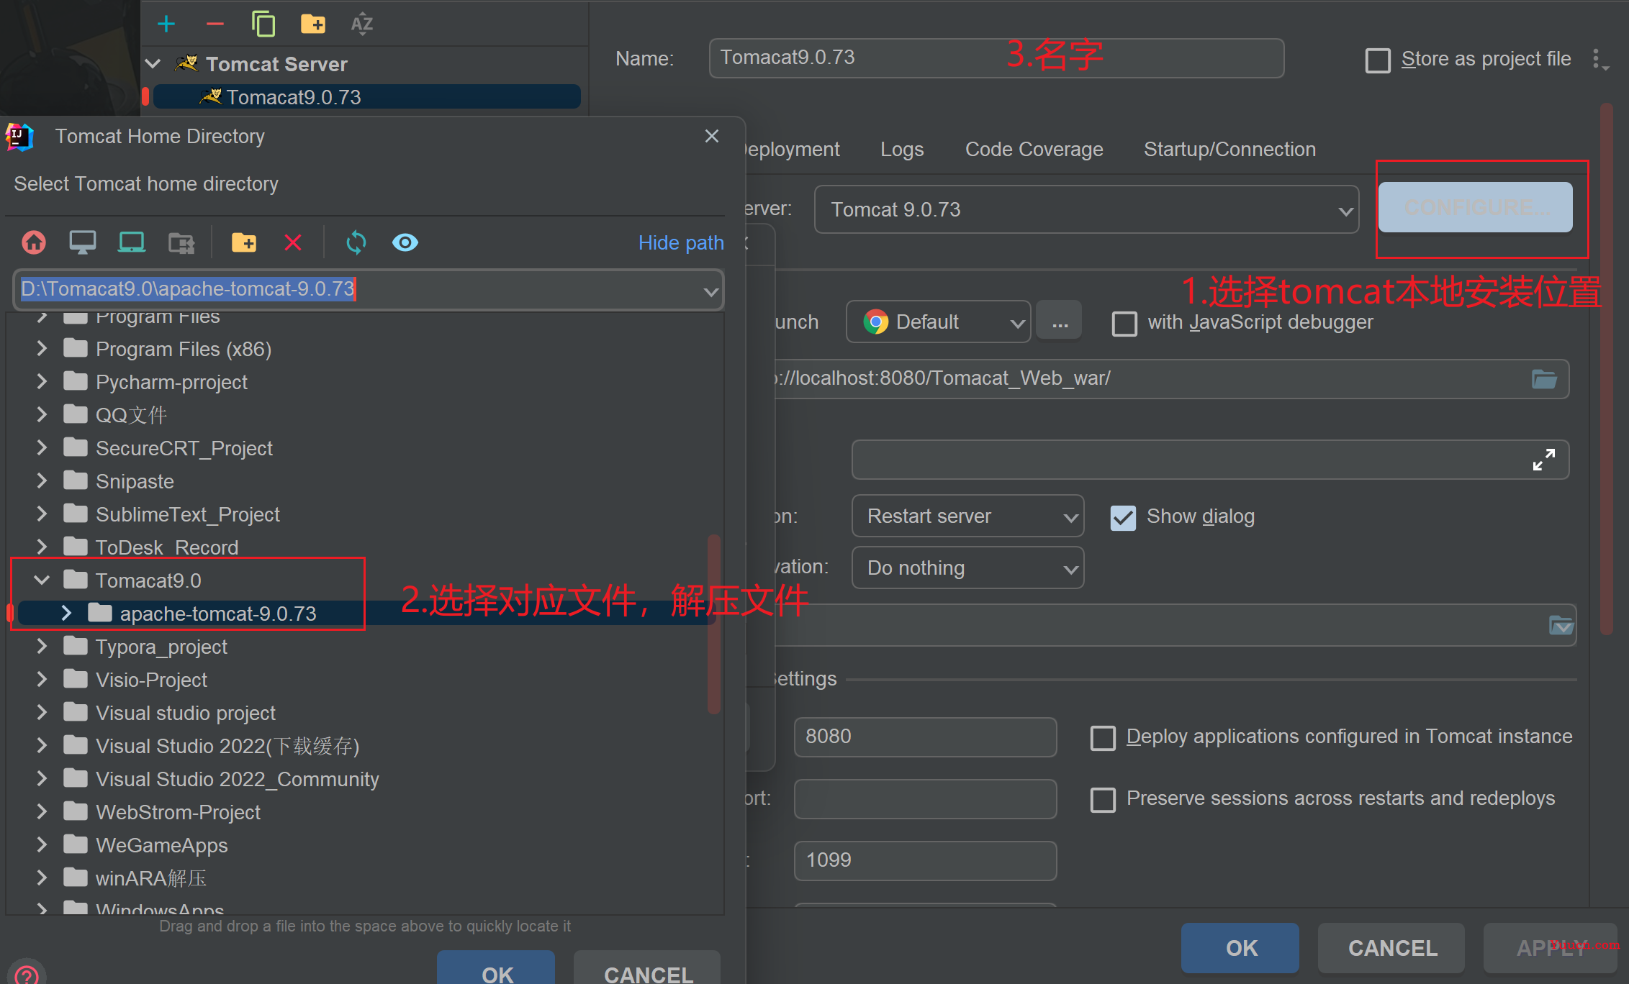This screenshot has height=984, width=1629.
Task: Click Run Configurations settings vertical scrollbar
Action: click(1606, 369)
